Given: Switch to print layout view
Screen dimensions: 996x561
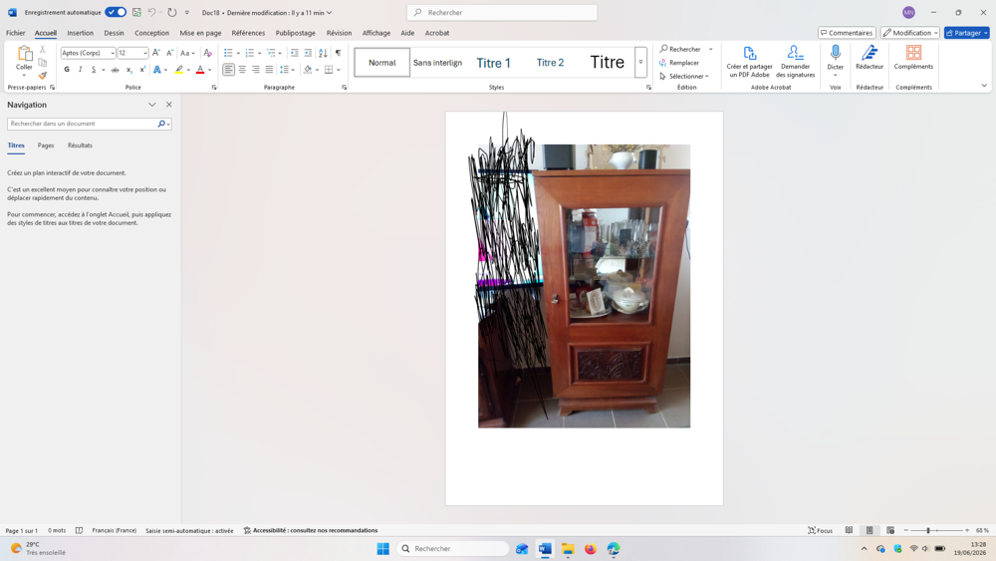Looking at the screenshot, I should 870,530.
